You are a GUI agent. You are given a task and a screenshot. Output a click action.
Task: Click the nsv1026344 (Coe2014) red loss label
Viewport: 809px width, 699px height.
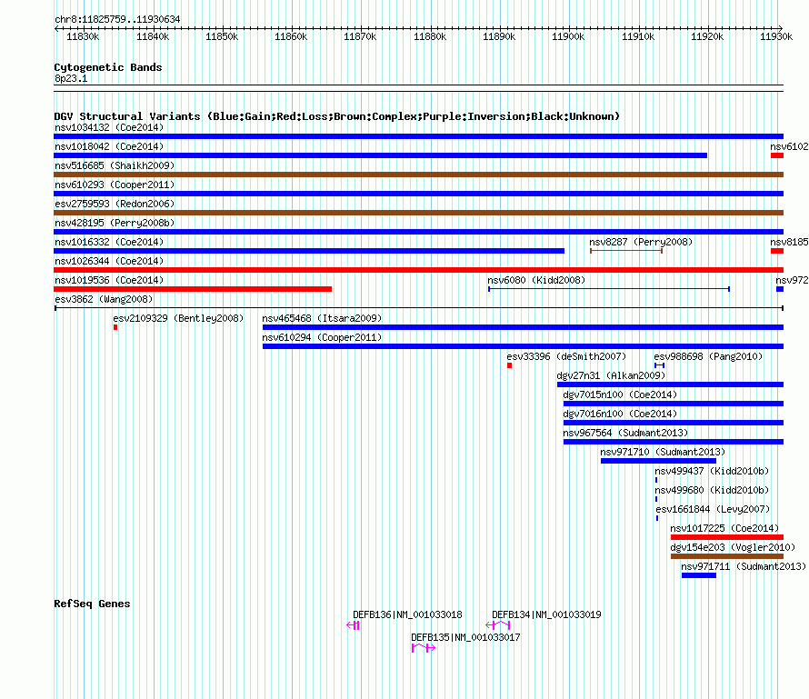109,261
